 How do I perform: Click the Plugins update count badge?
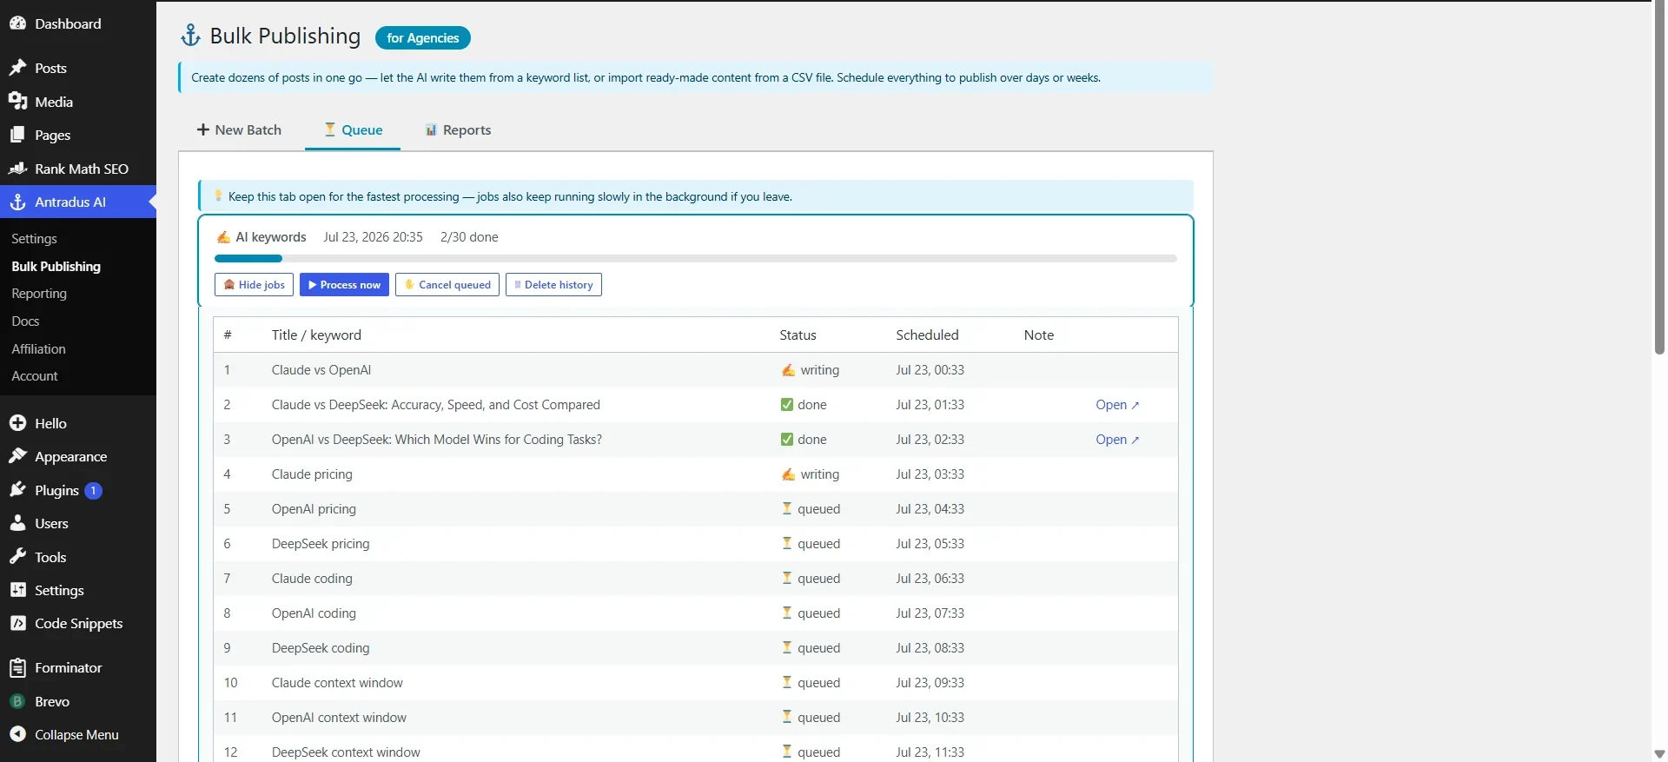point(94,490)
